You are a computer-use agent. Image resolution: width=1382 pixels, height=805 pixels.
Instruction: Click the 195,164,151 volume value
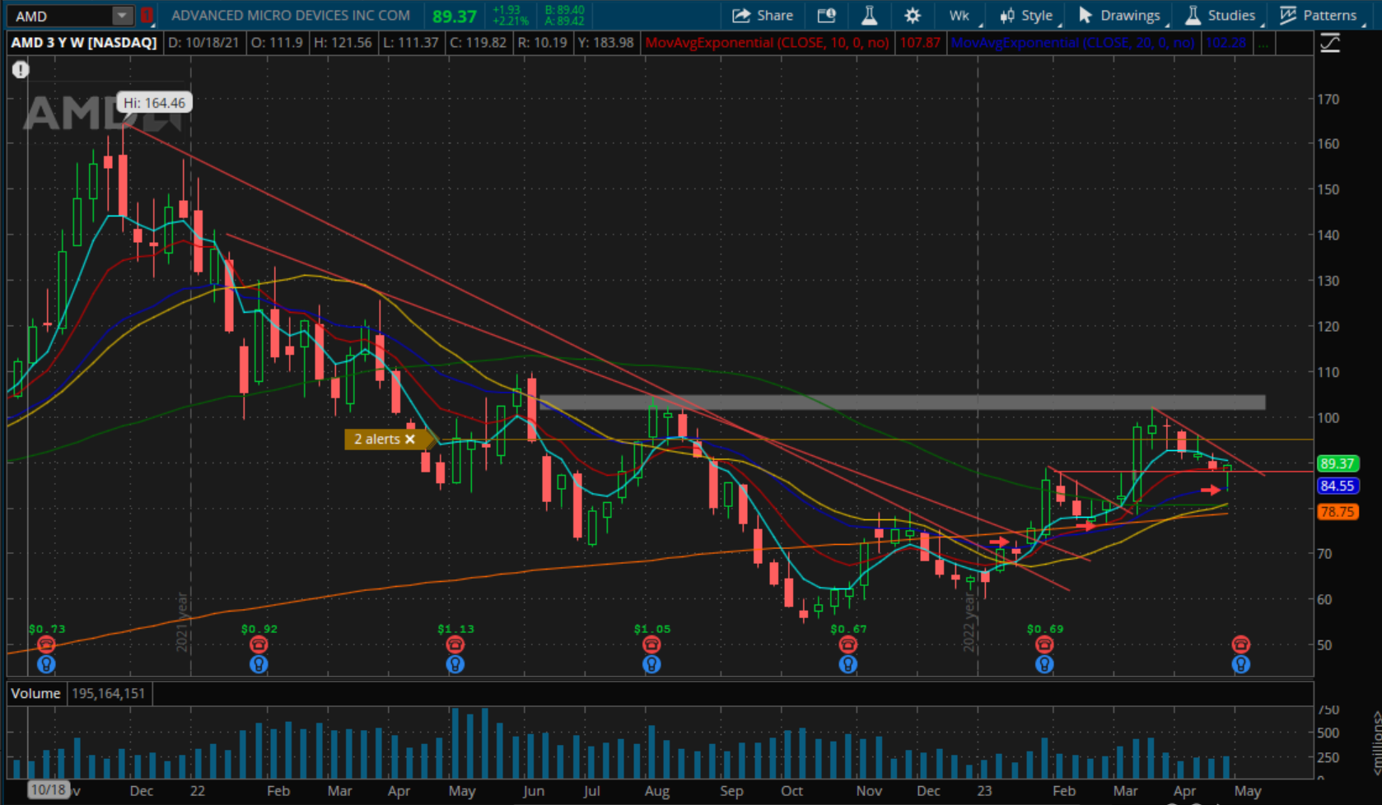click(108, 694)
